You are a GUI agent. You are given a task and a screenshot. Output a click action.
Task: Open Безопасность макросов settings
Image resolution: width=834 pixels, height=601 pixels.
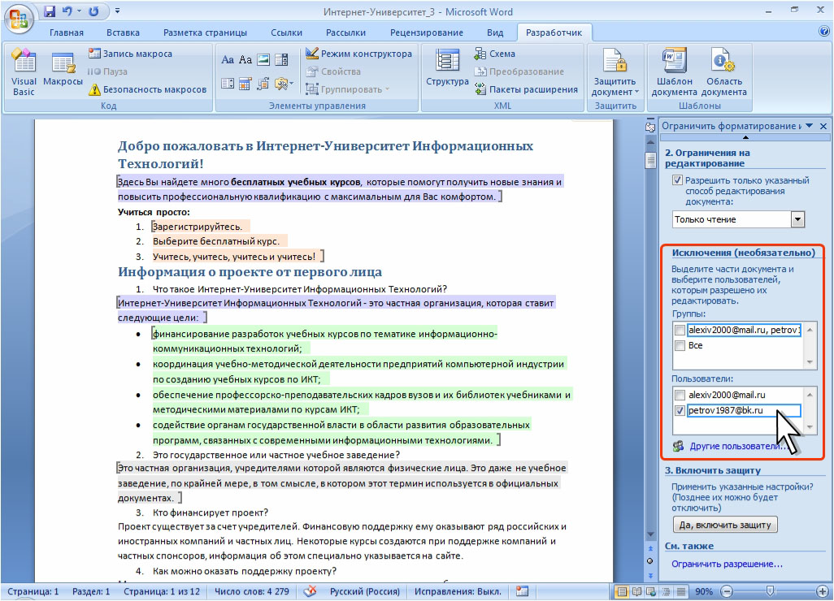tap(147, 89)
